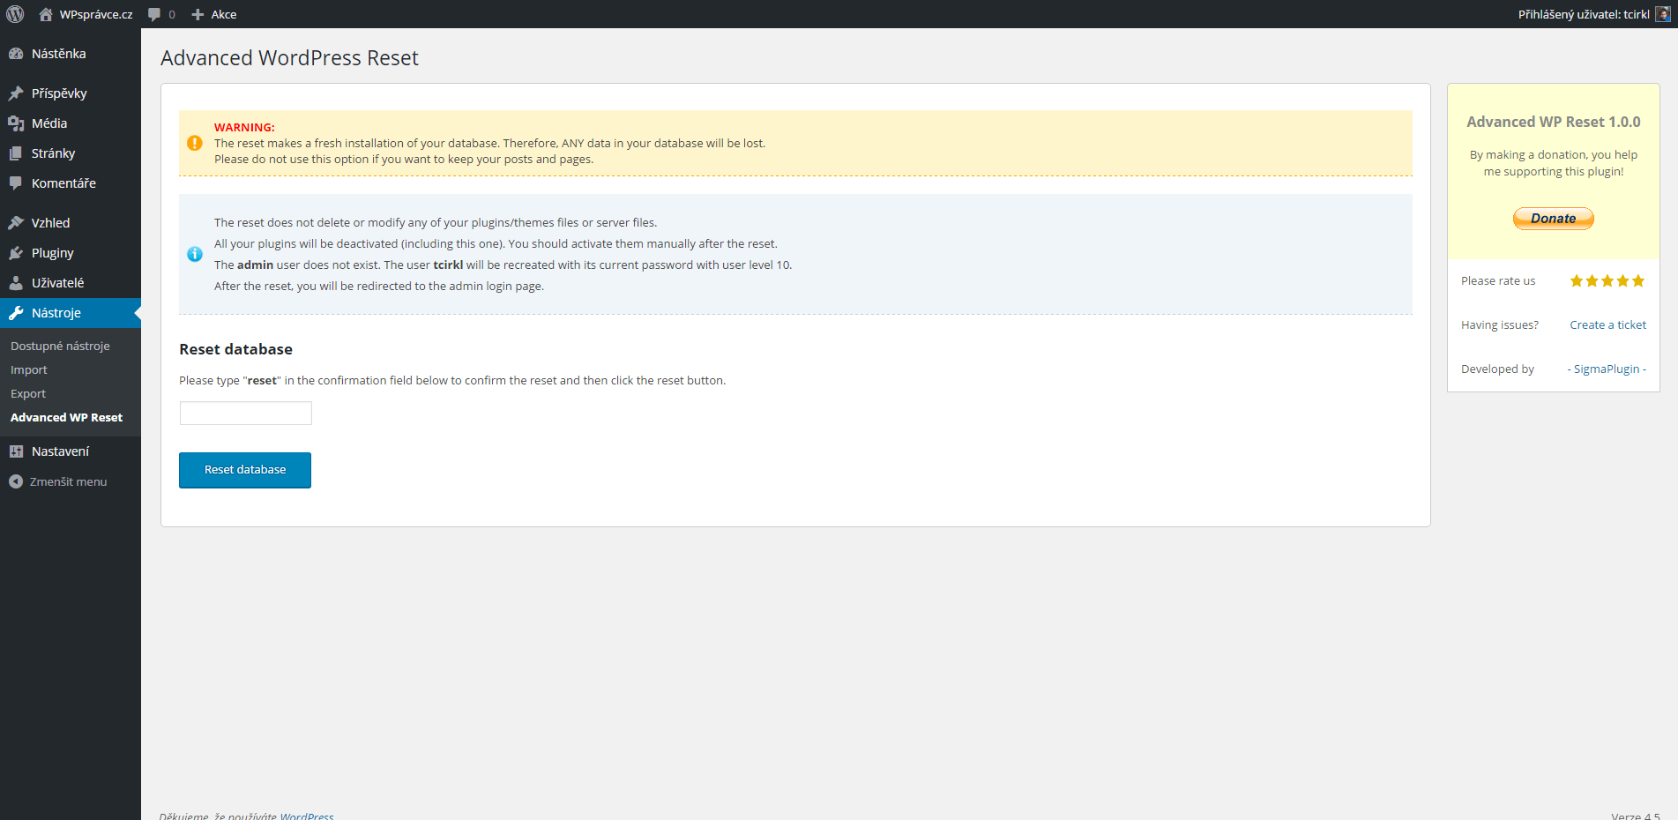Click the red WARNING: label

[244, 128]
